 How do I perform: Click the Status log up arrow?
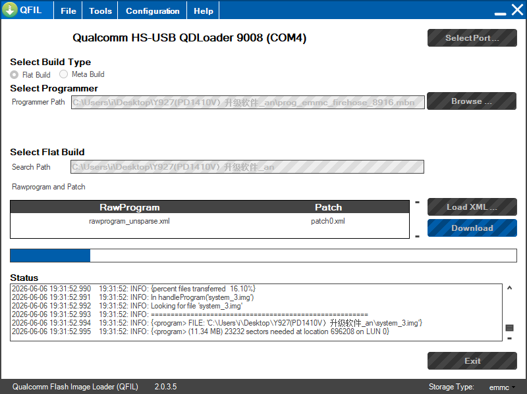click(509, 287)
